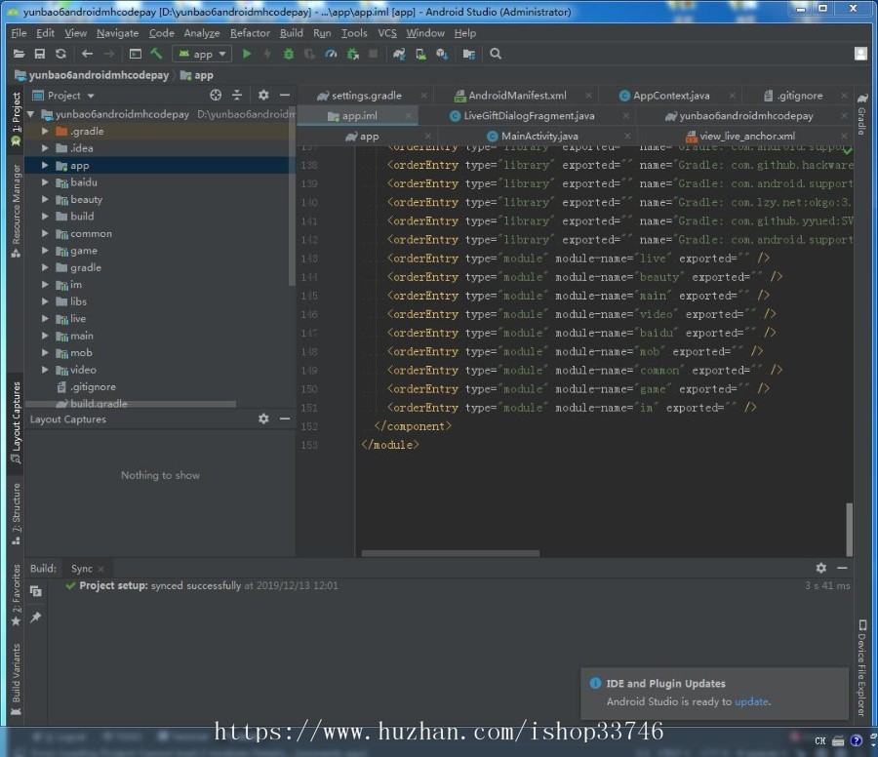The image size is (878, 757).
Task: Open the Refactor menu
Action: pyautogui.click(x=250, y=33)
